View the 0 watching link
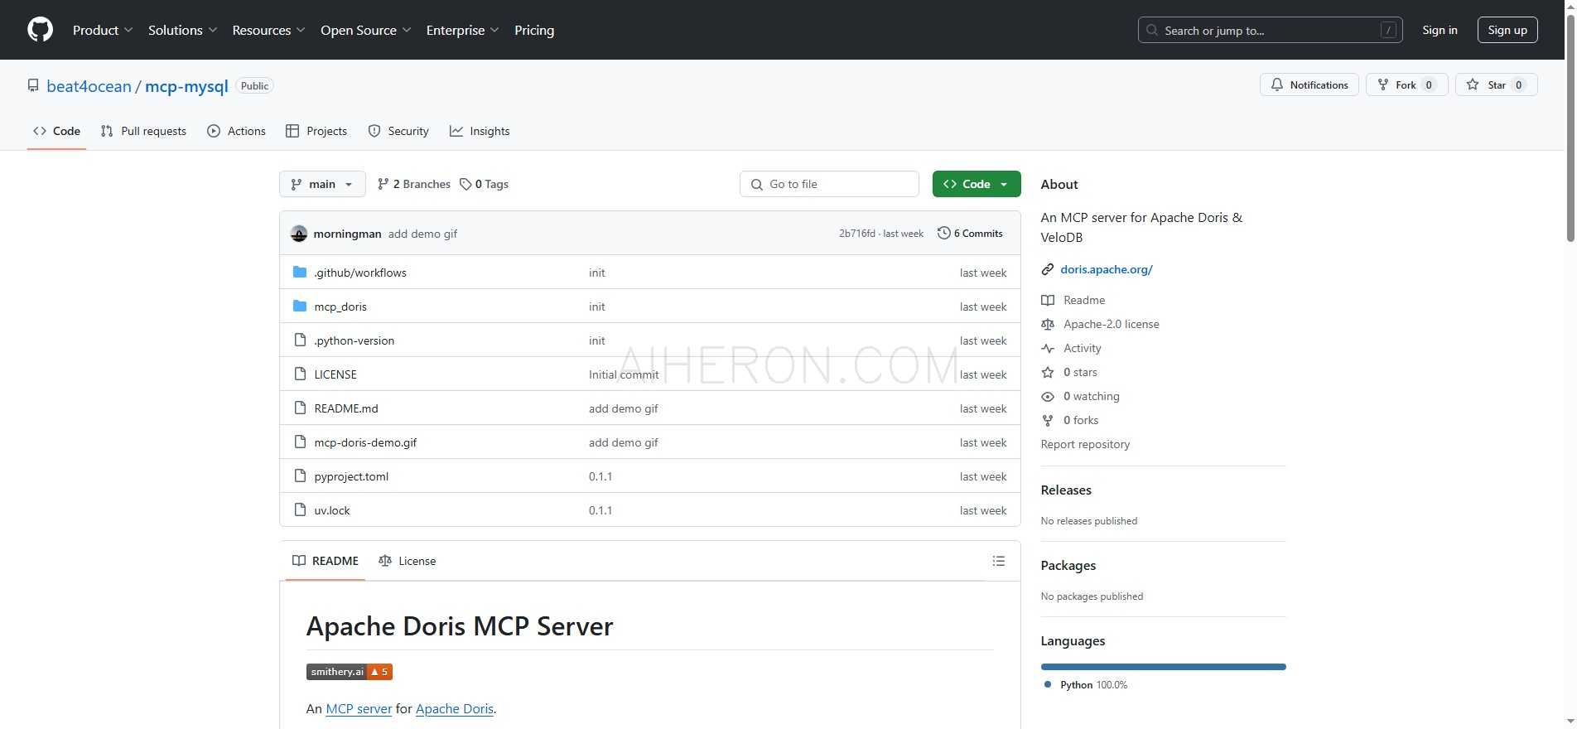This screenshot has width=1577, height=729. point(1080,396)
